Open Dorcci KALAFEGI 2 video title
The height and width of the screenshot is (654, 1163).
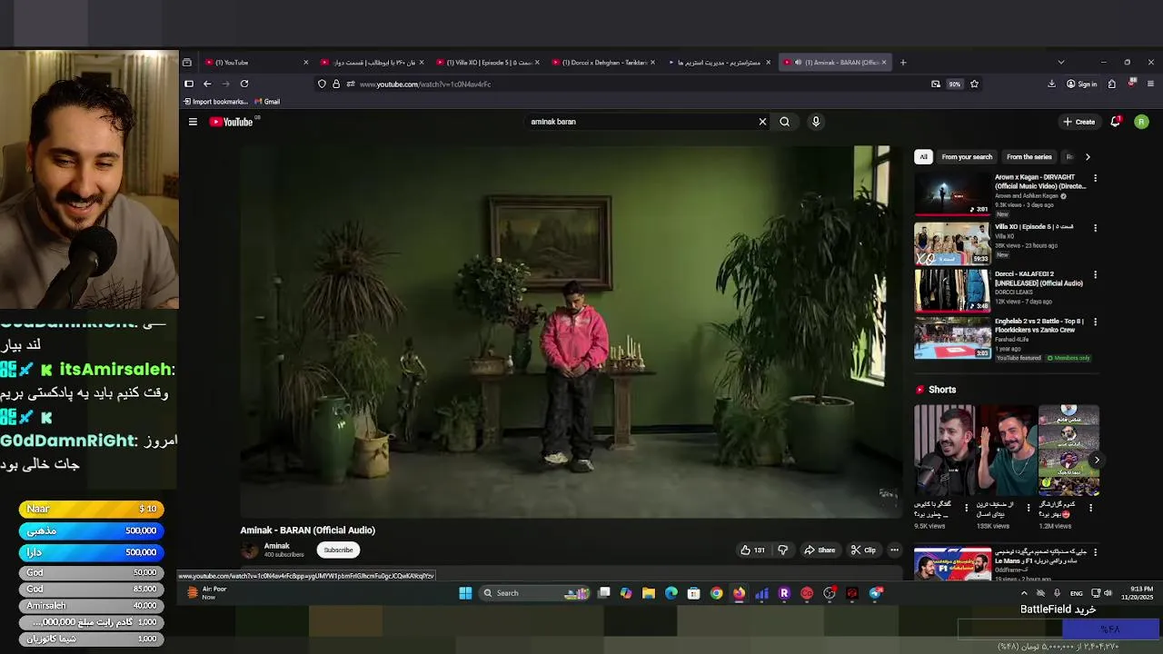[1039, 279]
